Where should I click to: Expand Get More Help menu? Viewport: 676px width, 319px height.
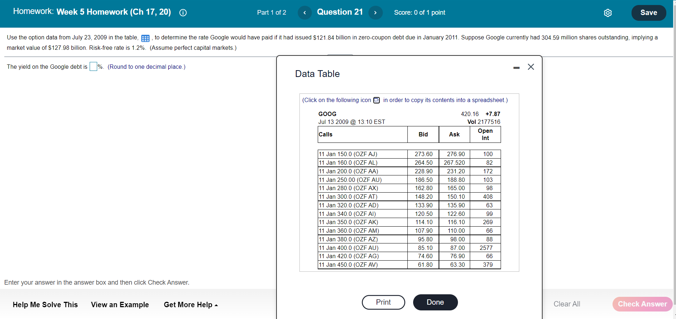(191, 305)
